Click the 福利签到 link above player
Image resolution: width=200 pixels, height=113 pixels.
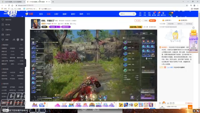[153, 27]
